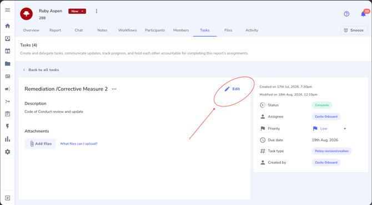Click the Snooze button
The height and width of the screenshot is (205, 372).
click(x=354, y=30)
